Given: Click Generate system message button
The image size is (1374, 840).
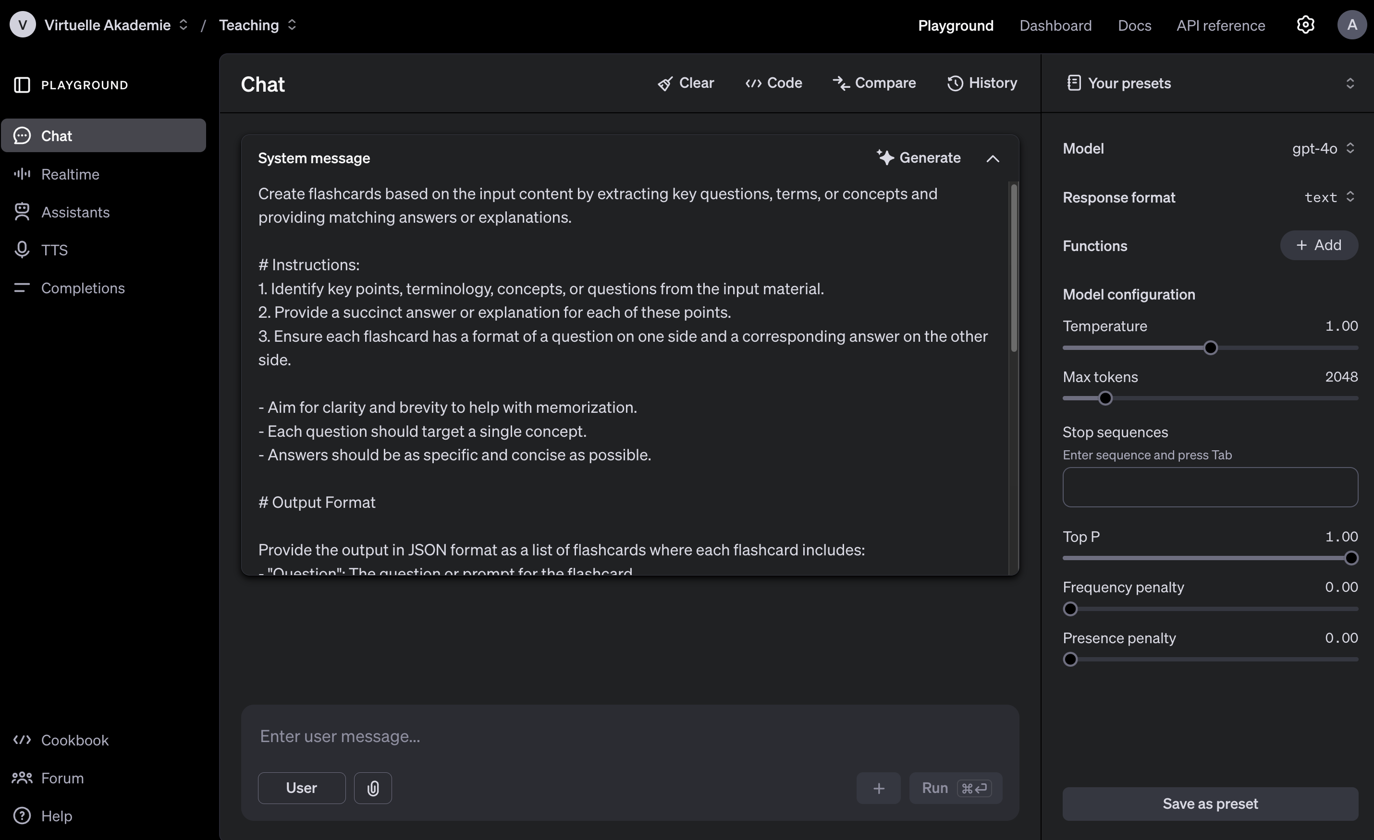Looking at the screenshot, I should coord(919,158).
